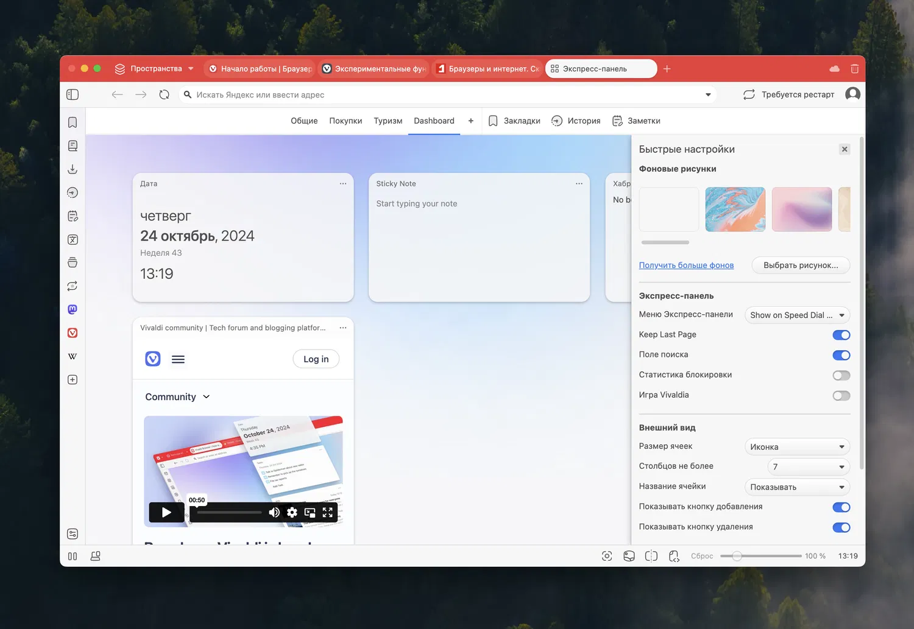Click the break mode pause icon
Image resolution: width=914 pixels, height=629 pixels.
(73, 556)
